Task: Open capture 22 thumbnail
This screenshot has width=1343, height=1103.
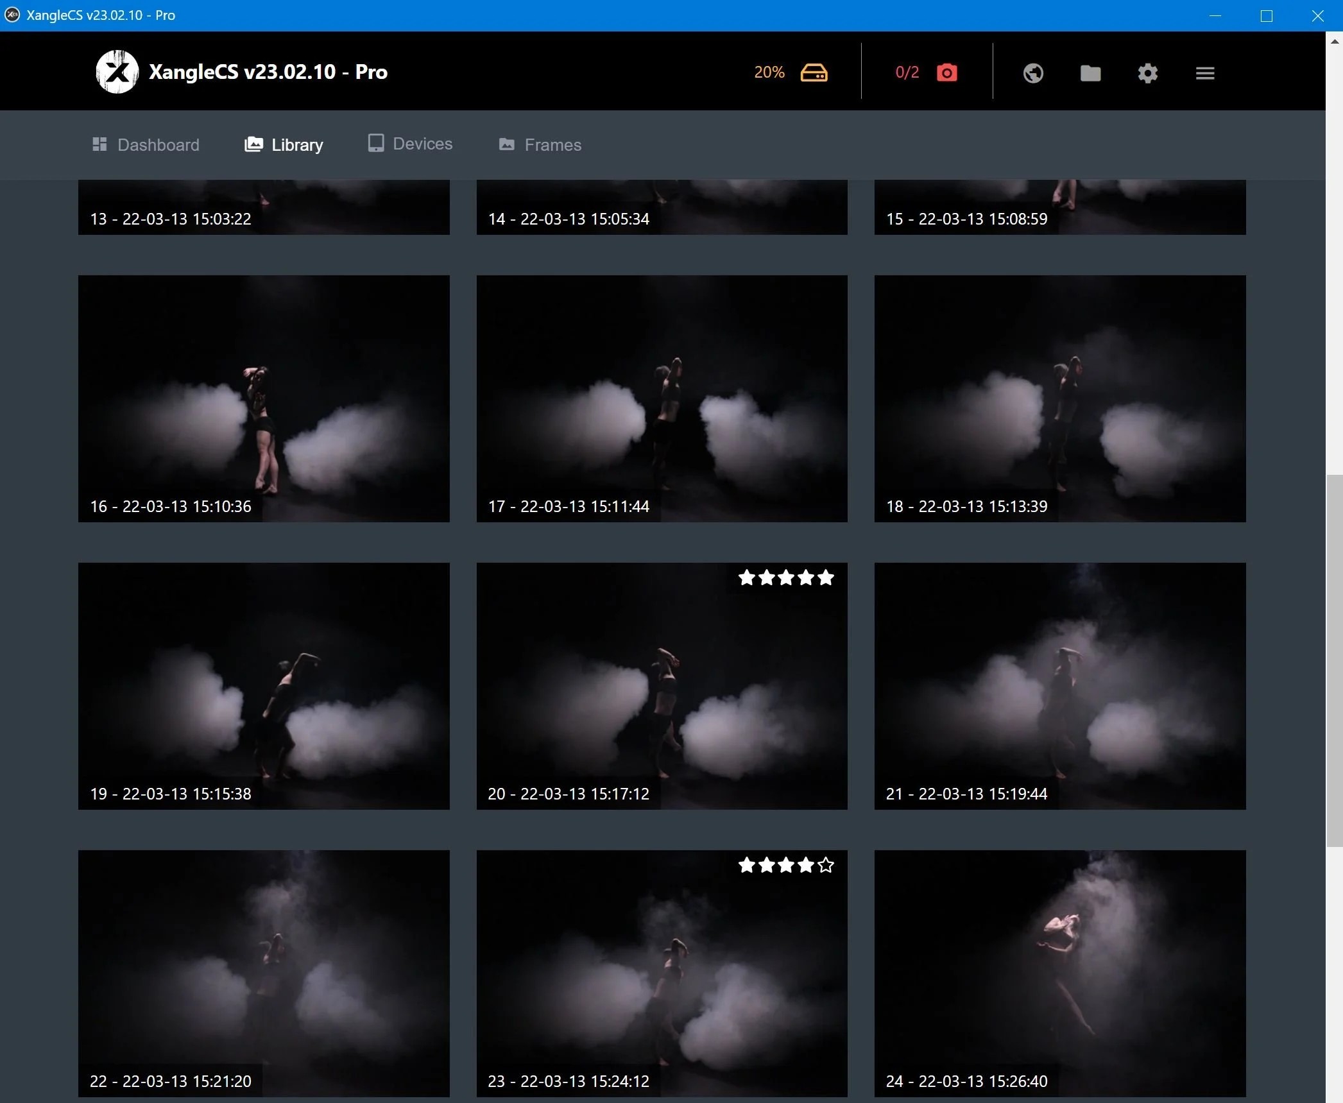Action: point(264,973)
